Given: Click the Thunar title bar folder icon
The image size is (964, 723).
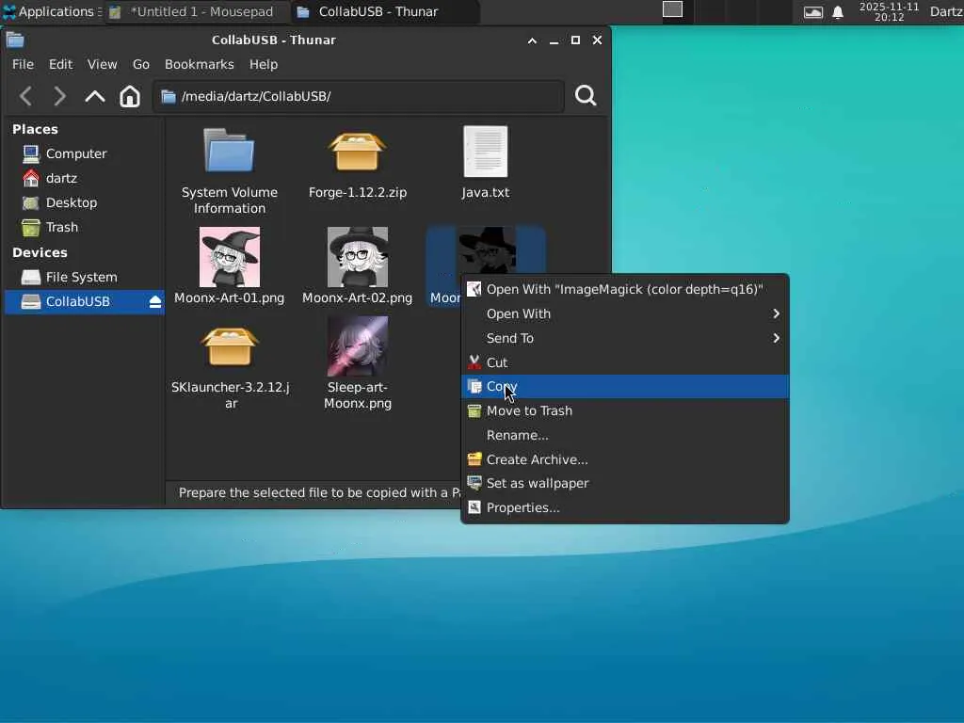Looking at the screenshot, I should pyautogui.click(x=15, y=40).
